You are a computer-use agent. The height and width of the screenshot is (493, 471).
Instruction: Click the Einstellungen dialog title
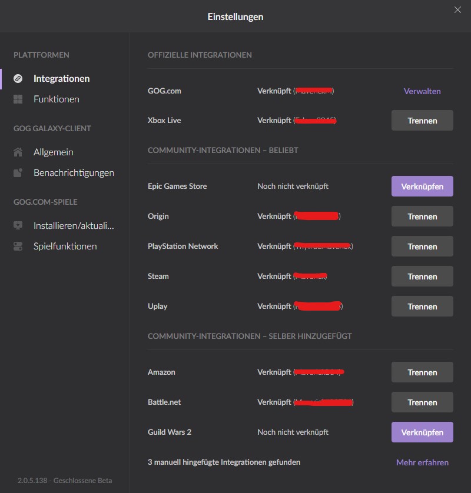[235, 16]
